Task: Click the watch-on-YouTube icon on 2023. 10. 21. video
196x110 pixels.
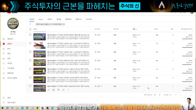Action: (x=63, y=90)
